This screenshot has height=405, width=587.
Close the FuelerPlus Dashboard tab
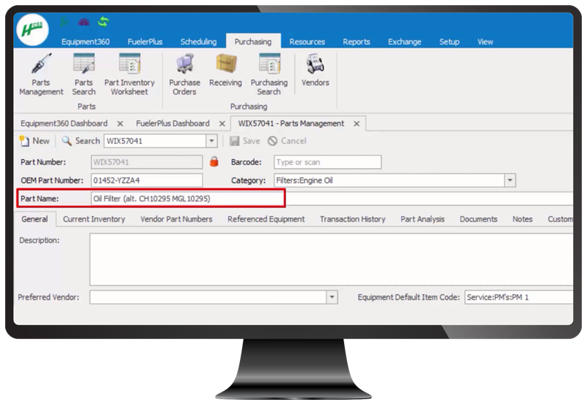(222, 123)
